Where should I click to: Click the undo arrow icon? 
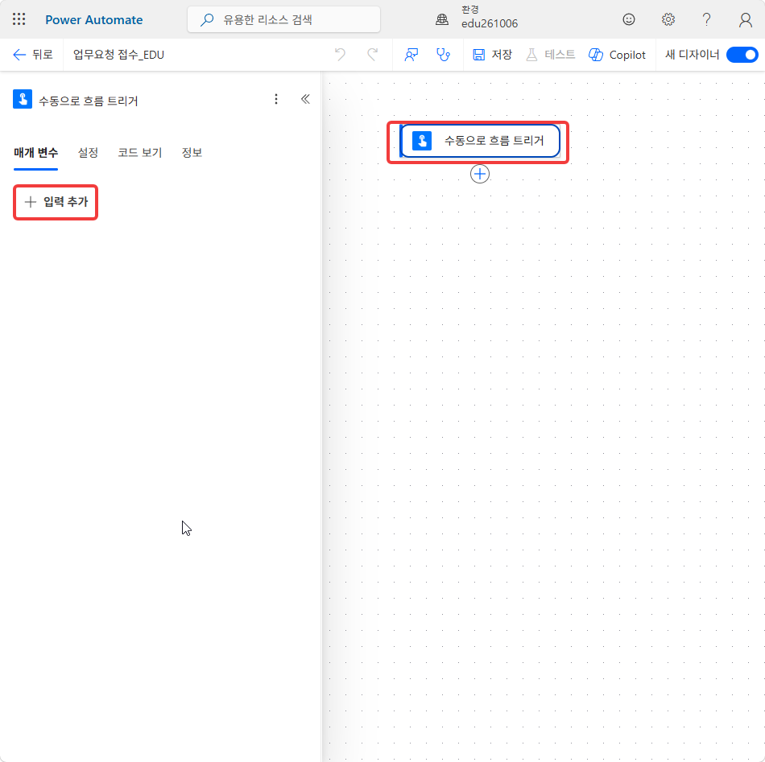[x=340, y=55]
